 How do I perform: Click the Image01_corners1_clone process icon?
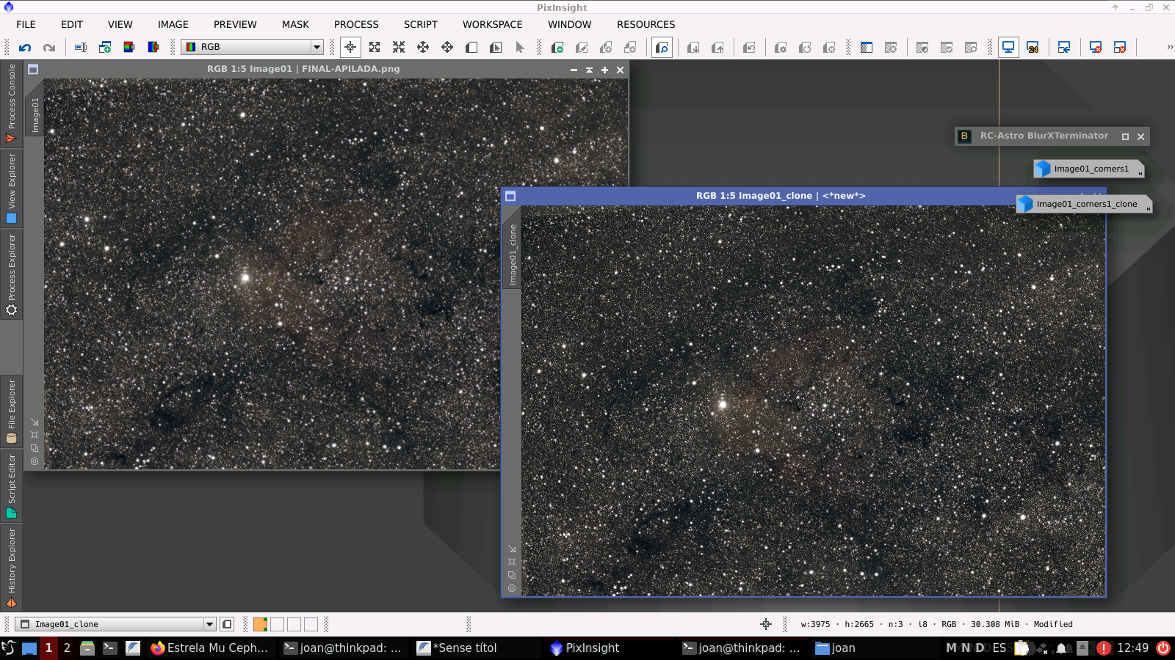click(x=1084, y=204)
